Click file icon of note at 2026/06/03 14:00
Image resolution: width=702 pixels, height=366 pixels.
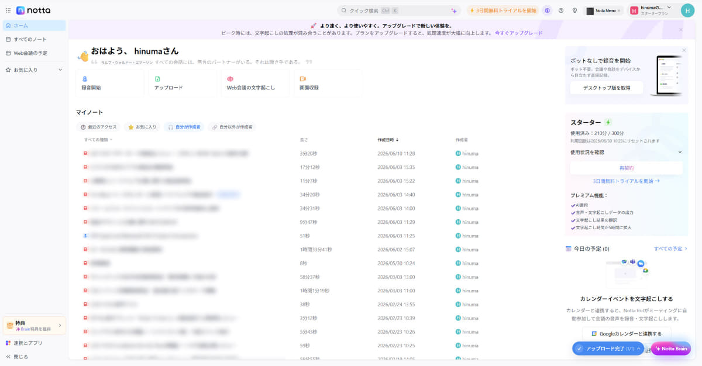85,208
